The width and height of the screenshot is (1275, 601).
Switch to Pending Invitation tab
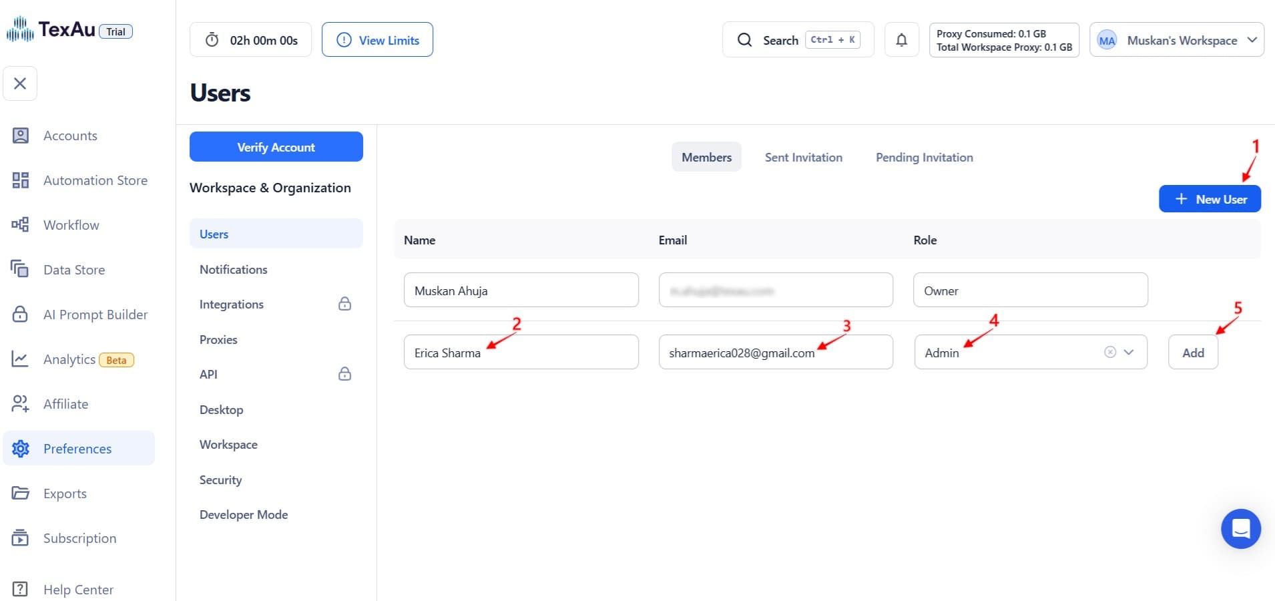pyautogui.click(x=924, y=158)
